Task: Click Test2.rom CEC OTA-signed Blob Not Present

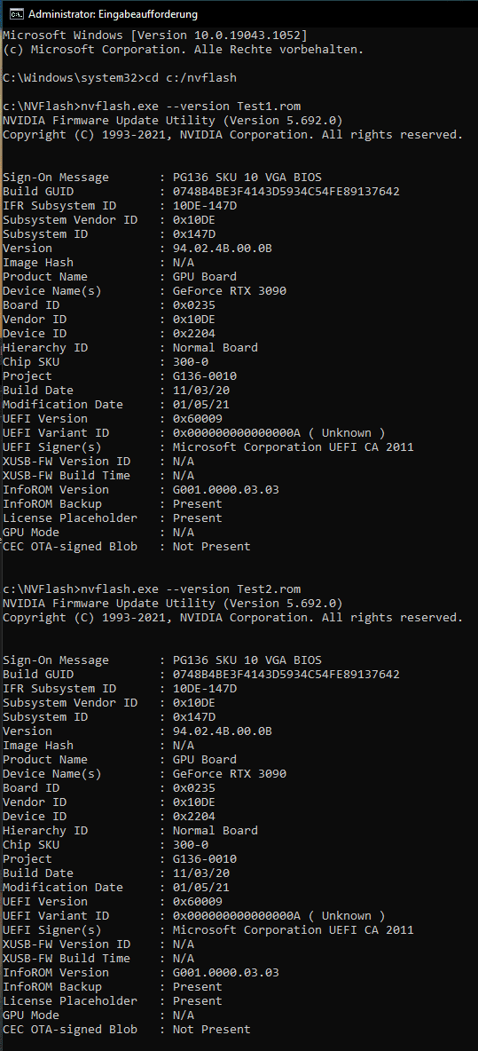Action: coord(212,1029)
